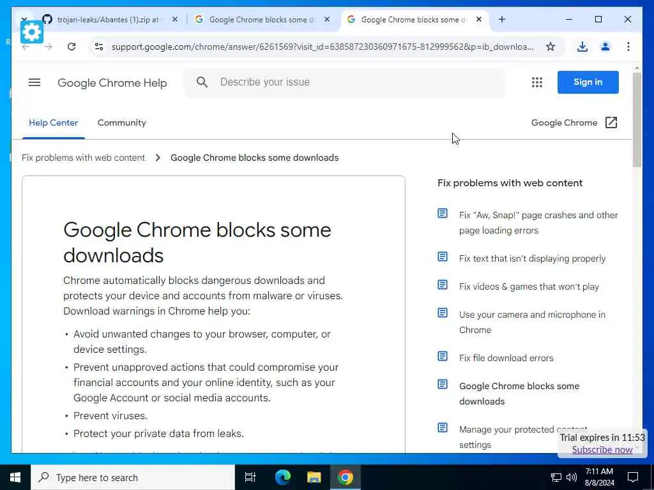Close the active Google Chrome blocks tab
The height and width of the screenshot is (490, 654).
coord(479,19)
